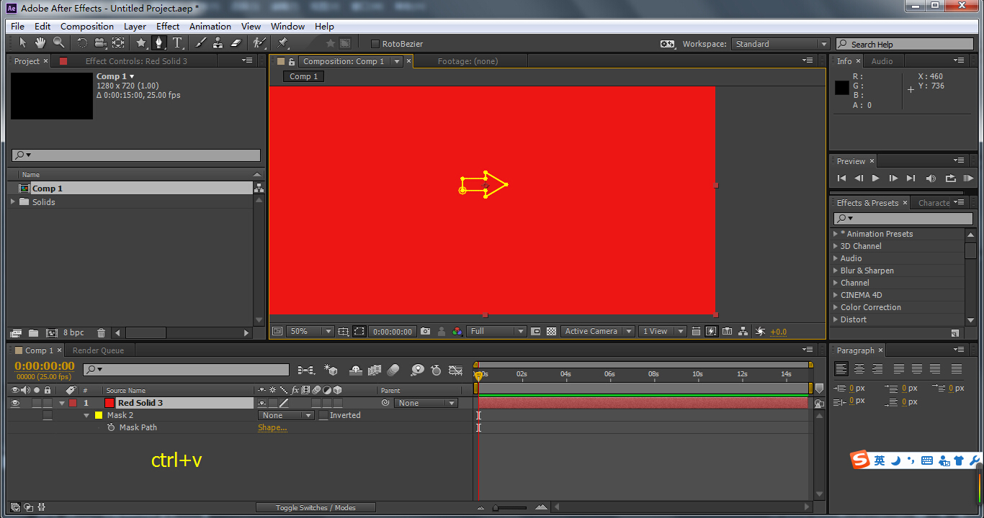This screenshot has height=518, width=984.
Task: Click the red label color of Red Solid 3
Action: coord(72,404)
